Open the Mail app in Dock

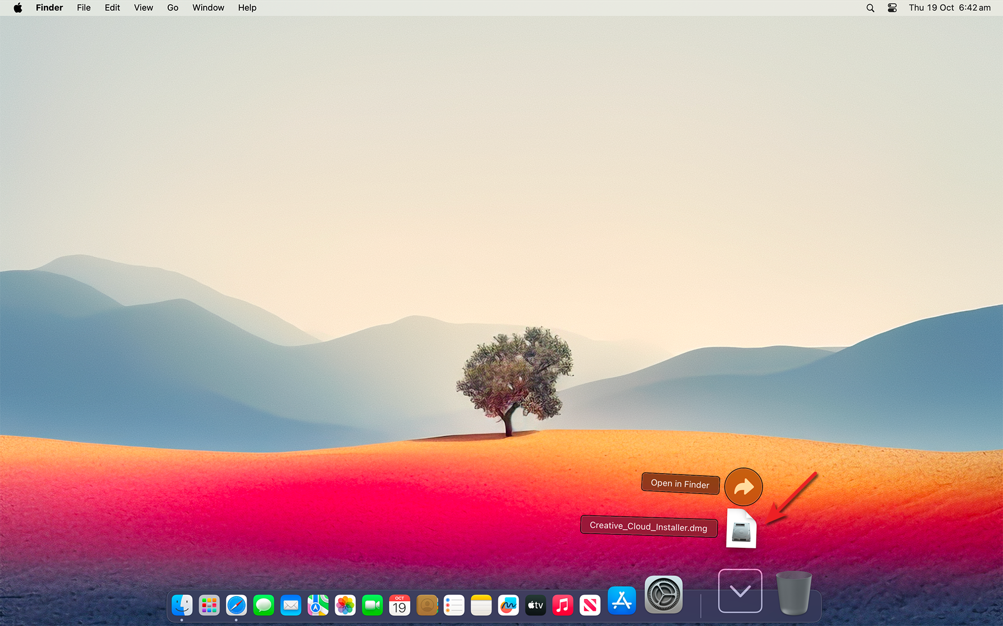(x=290, y=605)
